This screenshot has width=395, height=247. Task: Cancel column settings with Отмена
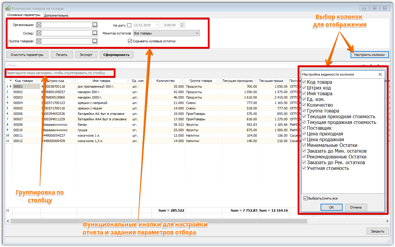coord(356,207)
